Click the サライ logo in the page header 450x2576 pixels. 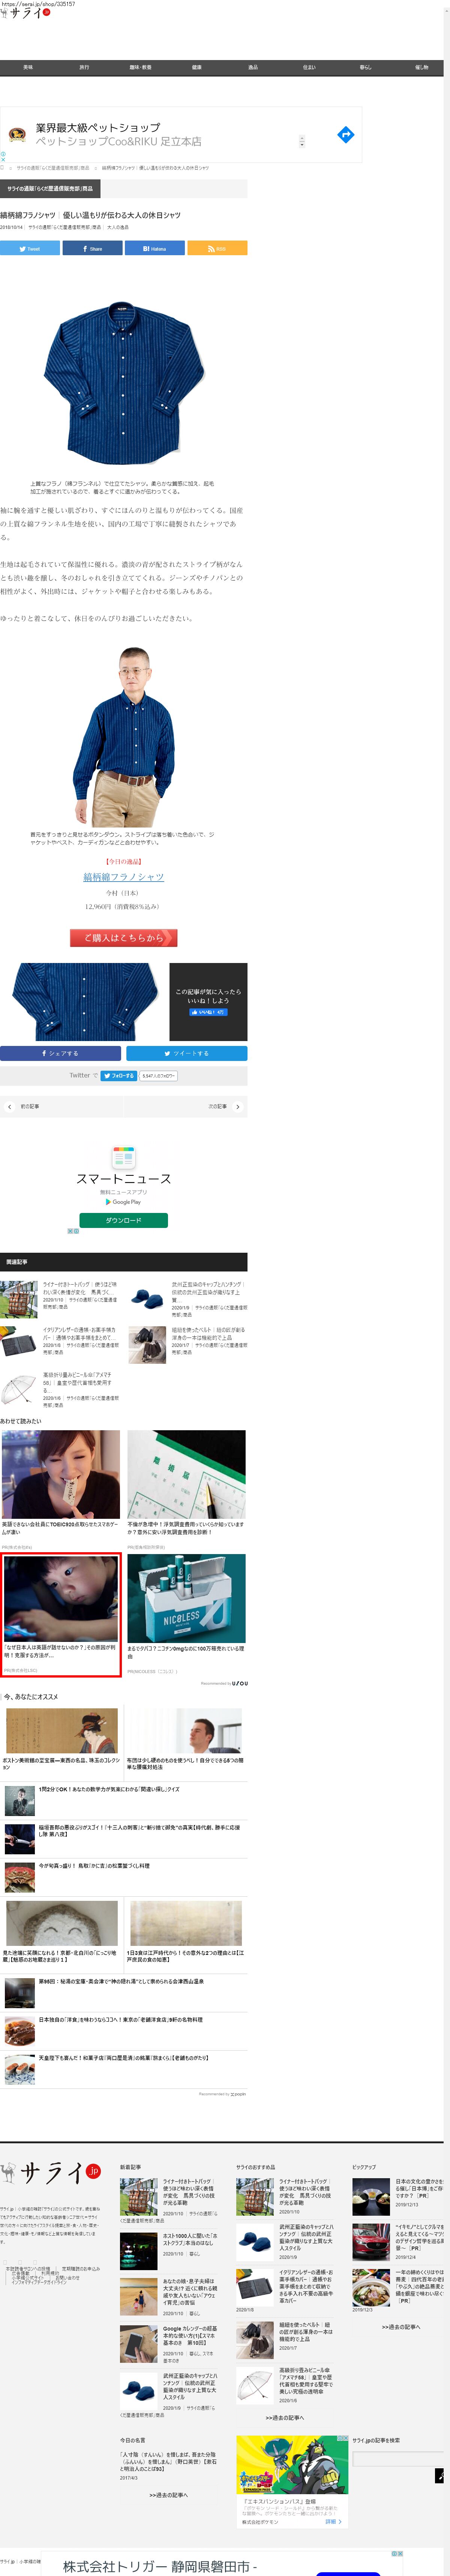click(25, 13)
